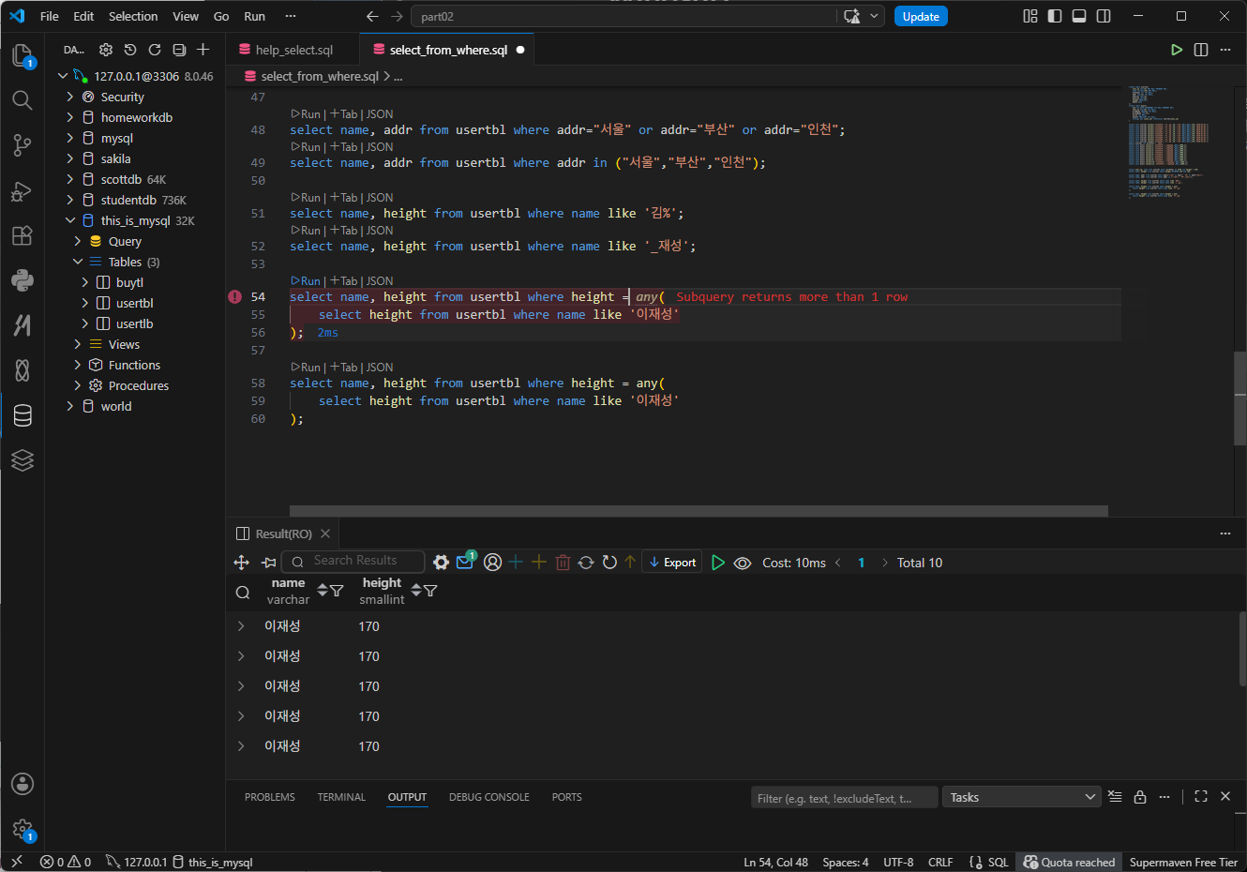Toggle filter on the height column
The width and height of the screenshot is (1247, 872).
[430, 591]
